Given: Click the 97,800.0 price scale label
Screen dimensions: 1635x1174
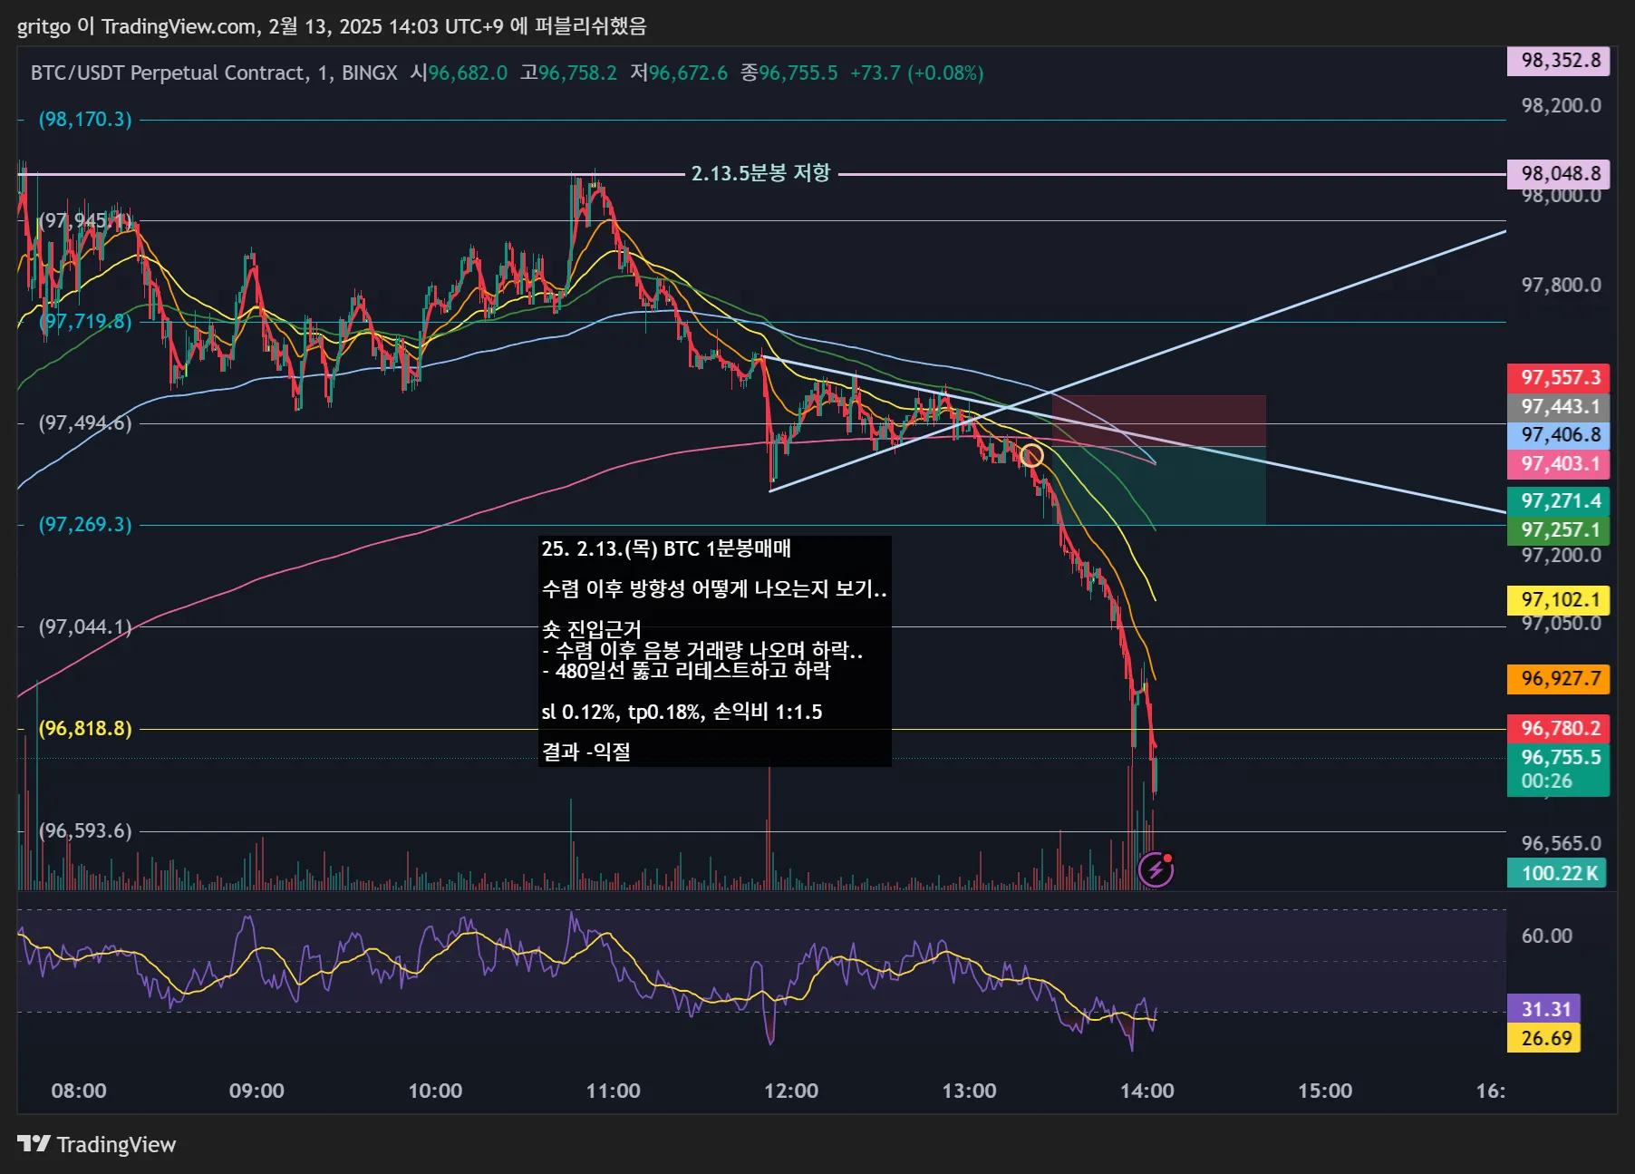Looking at the screenshot, I should pyautogui.click(x=1561, y=285).
